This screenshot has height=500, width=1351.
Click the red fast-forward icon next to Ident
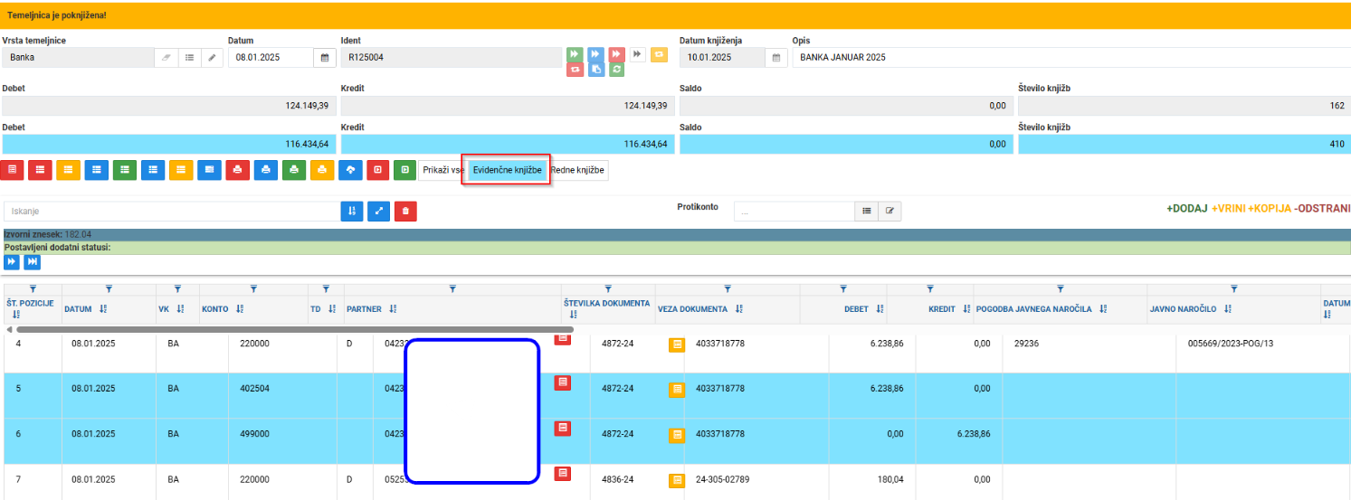click(x=616, y=54)
